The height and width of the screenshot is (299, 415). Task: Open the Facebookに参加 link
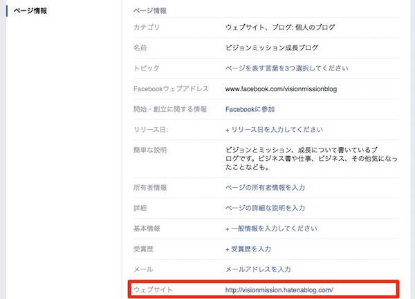pyautogui.click(x=250, y=109)
